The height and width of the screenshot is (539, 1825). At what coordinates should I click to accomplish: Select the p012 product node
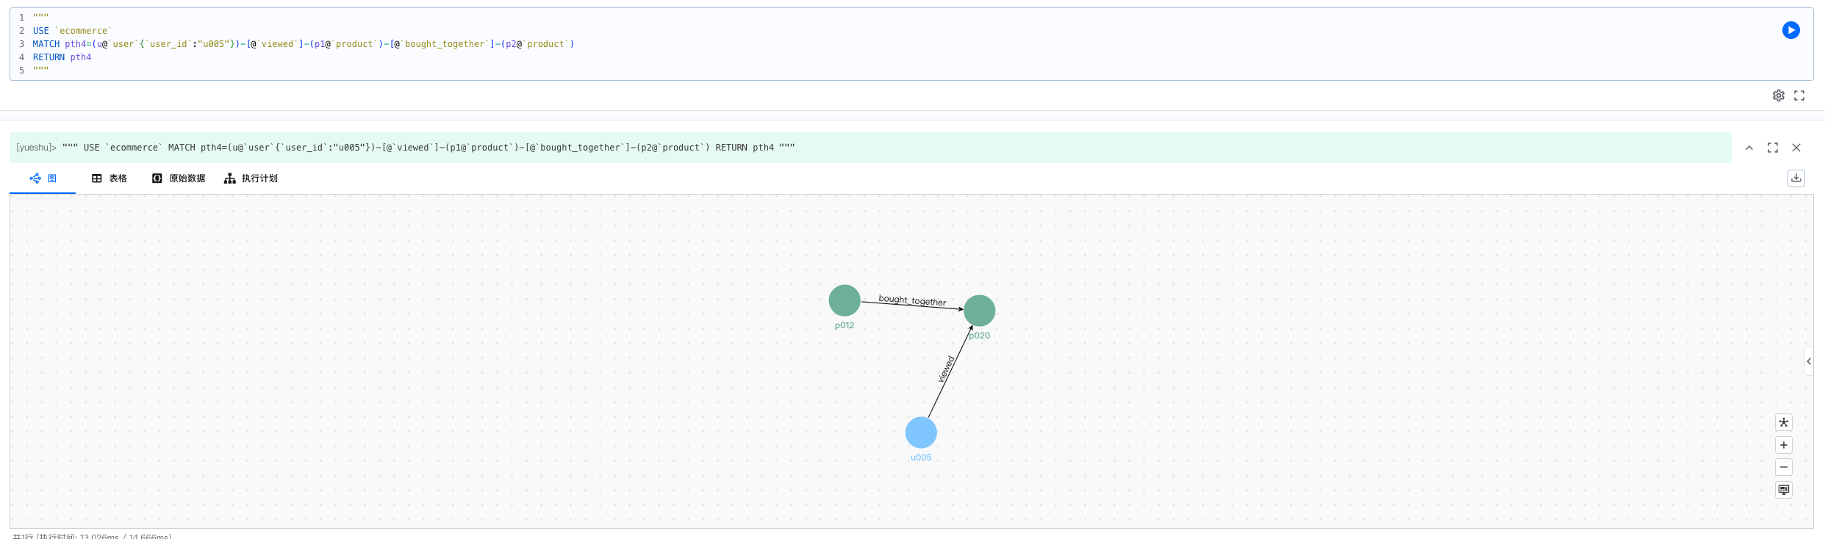tap(845, 300)
